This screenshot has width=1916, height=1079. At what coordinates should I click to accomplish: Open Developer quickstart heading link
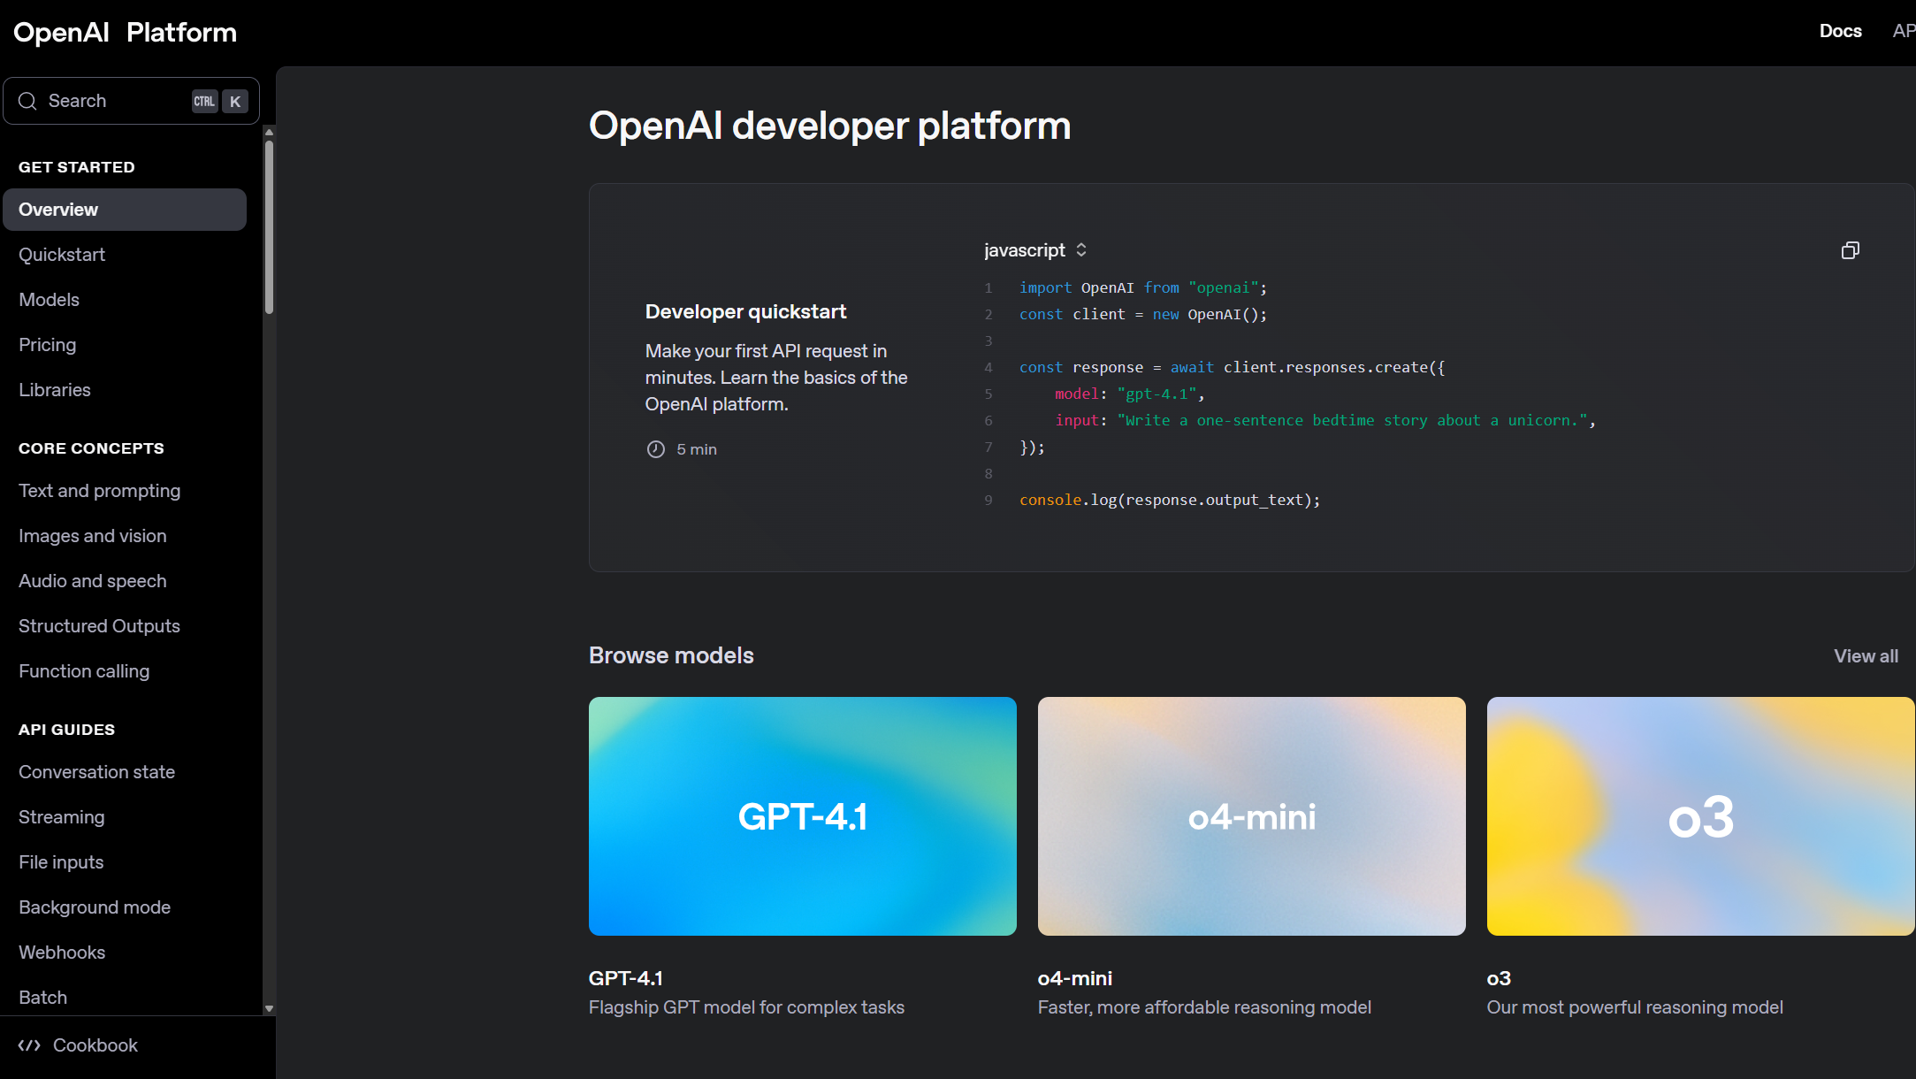[745, 311]
